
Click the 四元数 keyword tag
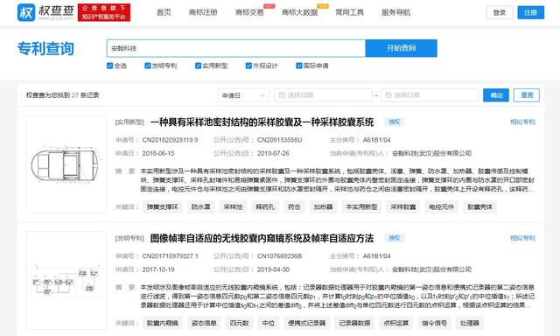pyautogui.click(x=239, y=323)
